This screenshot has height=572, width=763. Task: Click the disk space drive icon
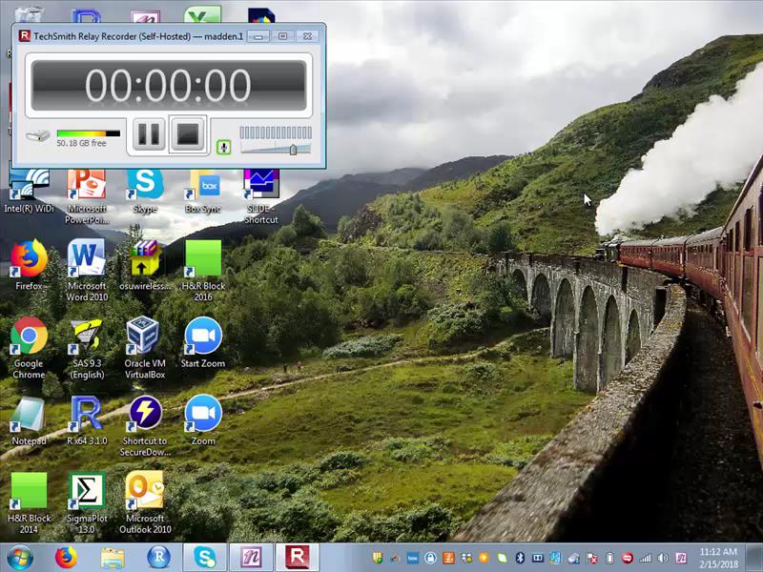pyautogui.click(x=38, y=136)
